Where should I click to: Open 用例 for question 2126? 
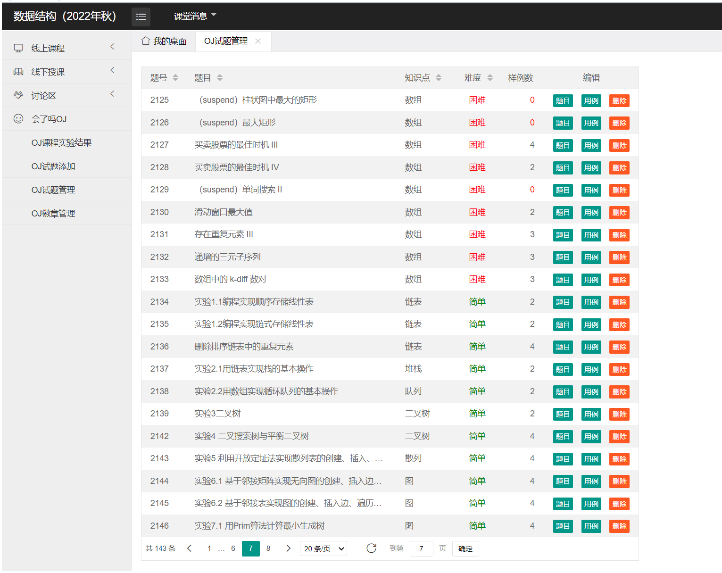click(x=591, y=123)
